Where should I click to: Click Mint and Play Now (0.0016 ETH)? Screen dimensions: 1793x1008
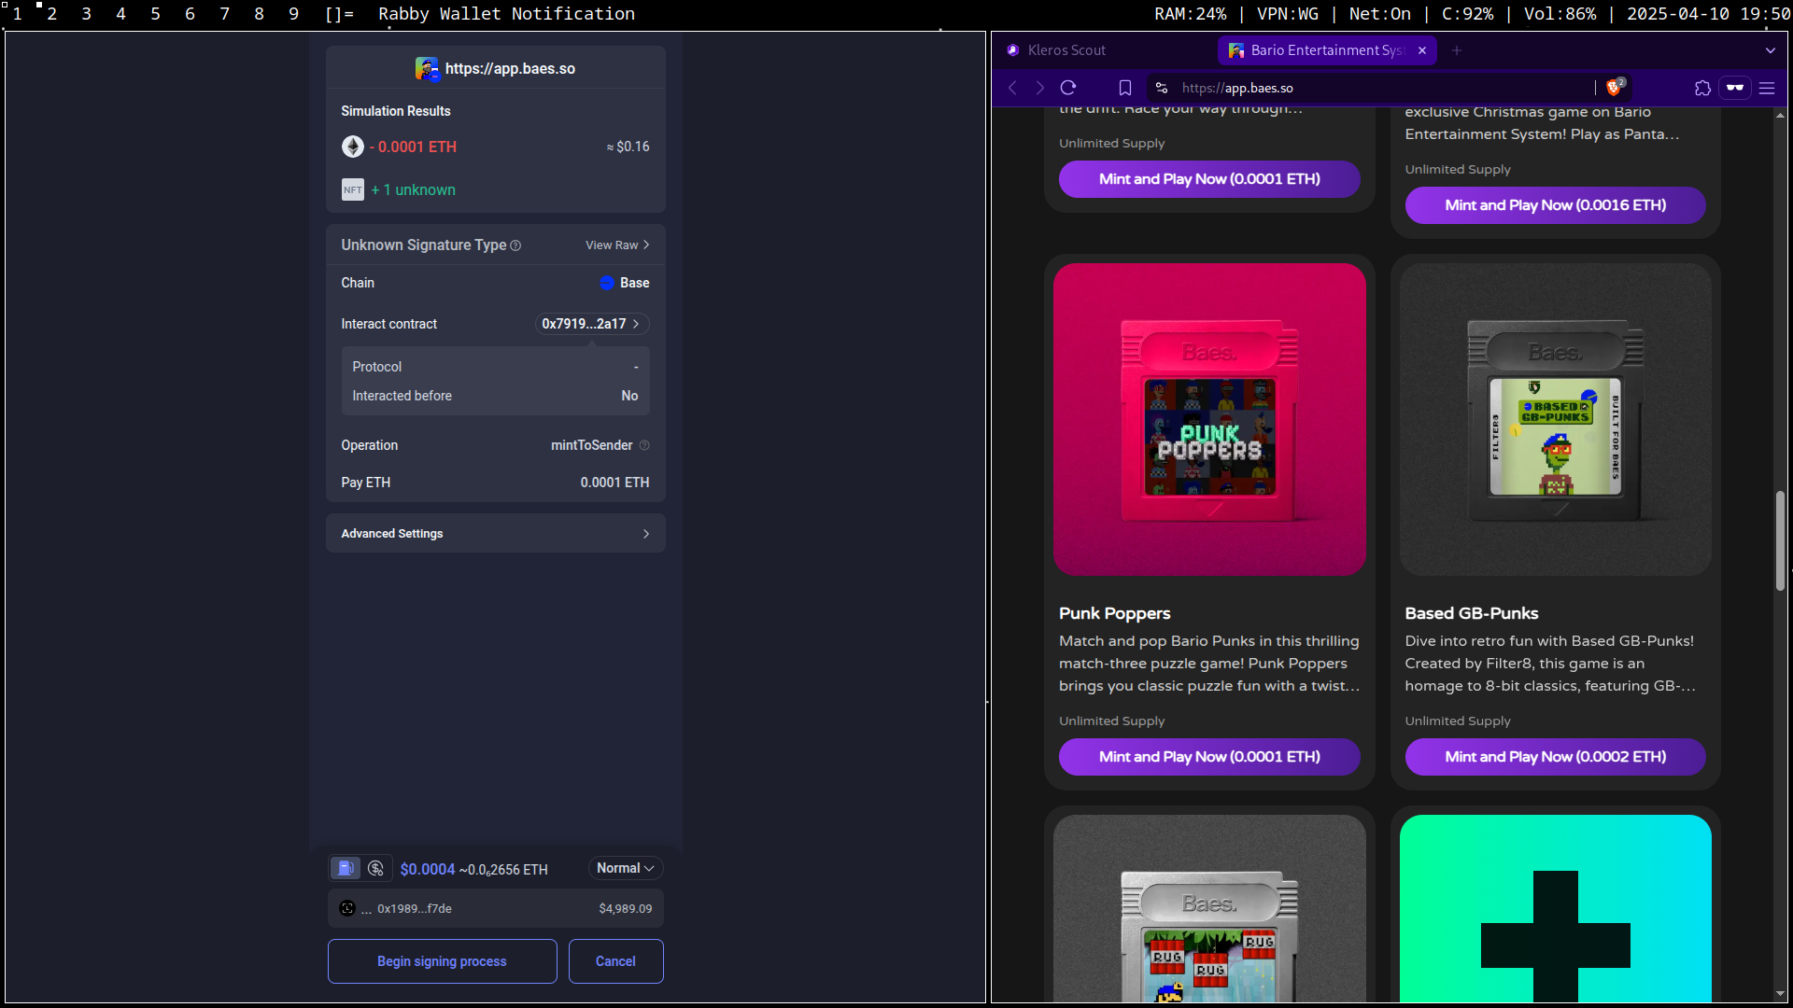(1556, 205)
